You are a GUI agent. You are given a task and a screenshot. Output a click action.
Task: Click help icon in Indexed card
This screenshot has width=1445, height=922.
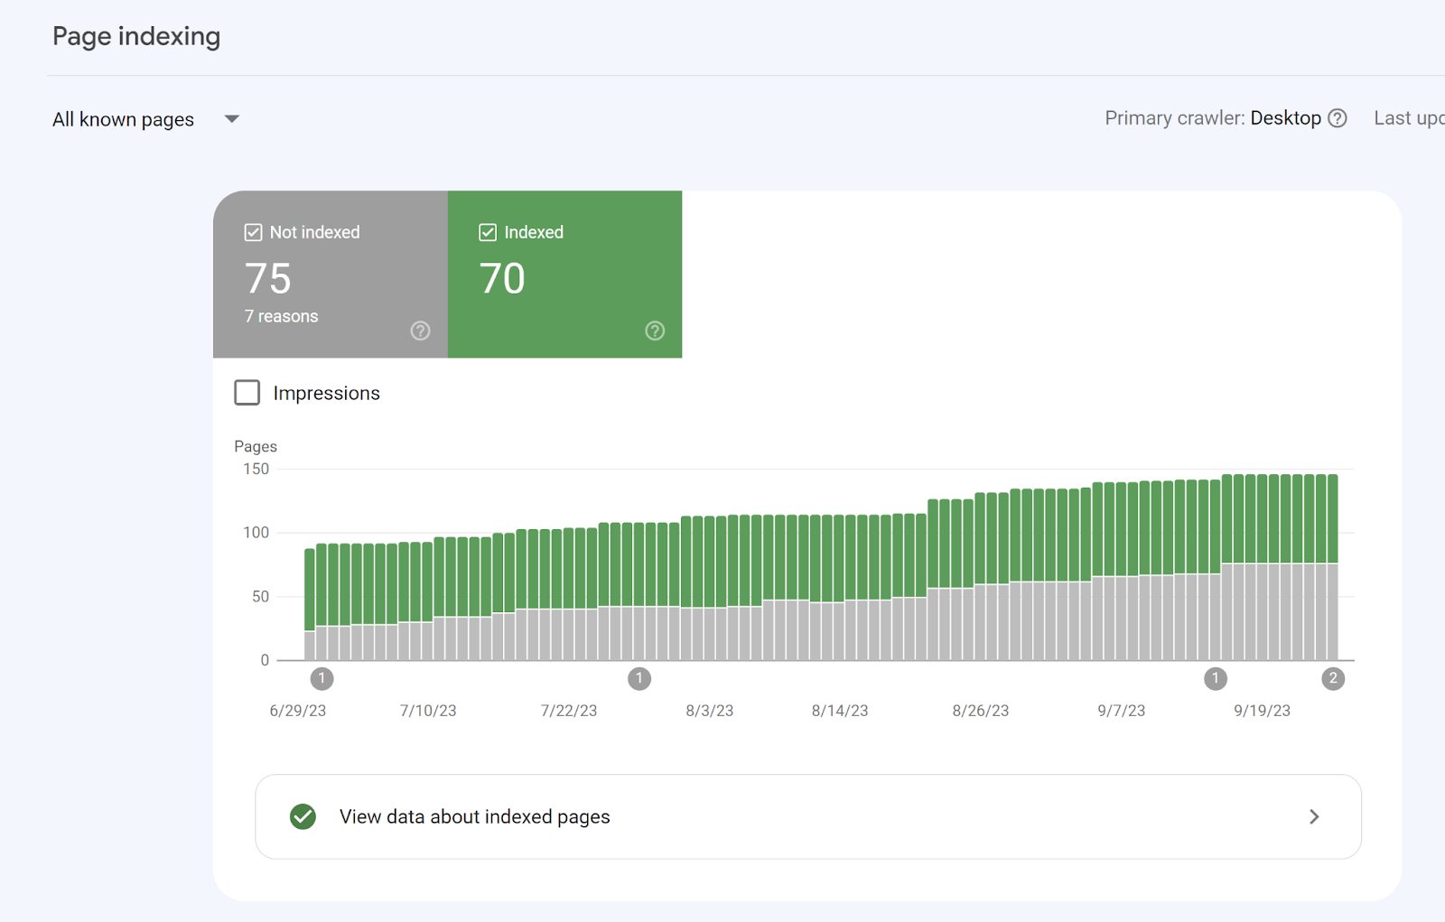[655, 331]
